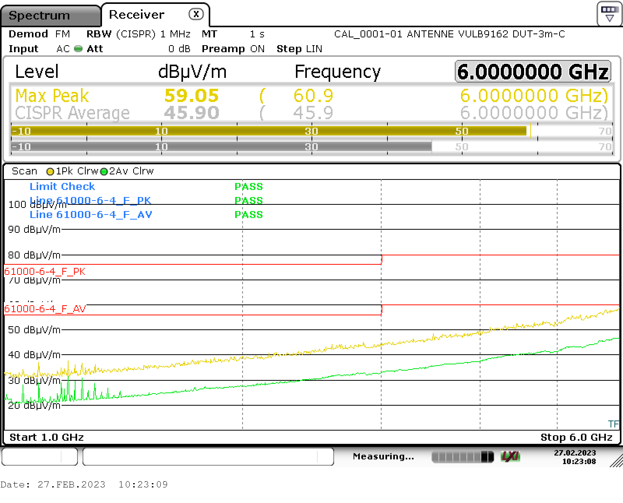
Task: Click the RBW (CISPR) 1 MHz setting
Action: (138, 34)
